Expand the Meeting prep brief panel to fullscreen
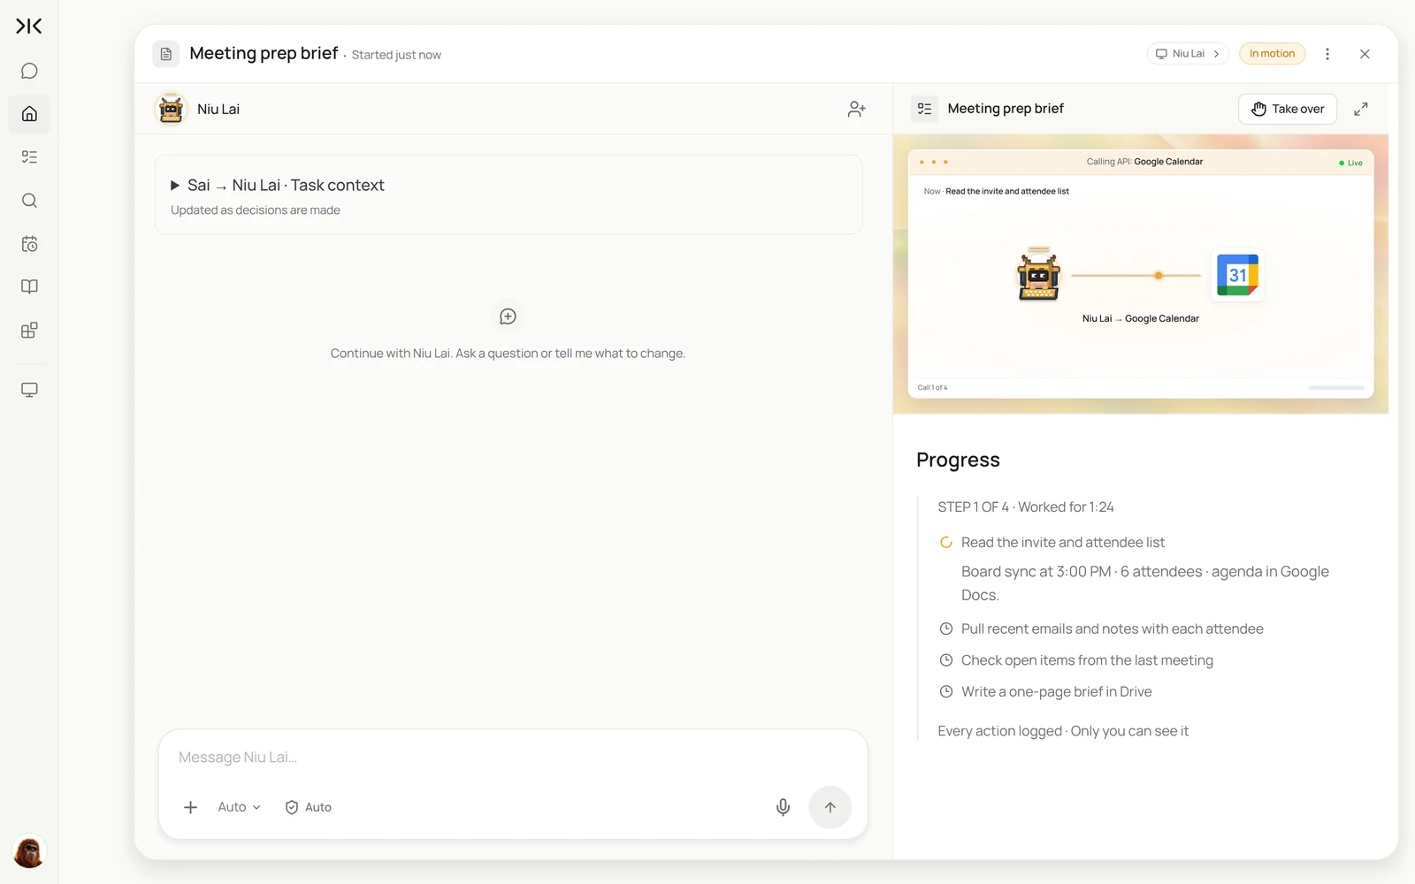The width and height of the screenshot is (1415, 884). 1361,109
